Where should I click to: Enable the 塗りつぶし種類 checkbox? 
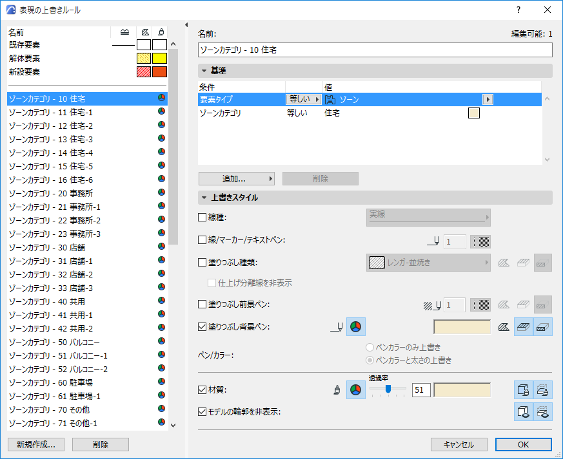click(x=202, y=262)
